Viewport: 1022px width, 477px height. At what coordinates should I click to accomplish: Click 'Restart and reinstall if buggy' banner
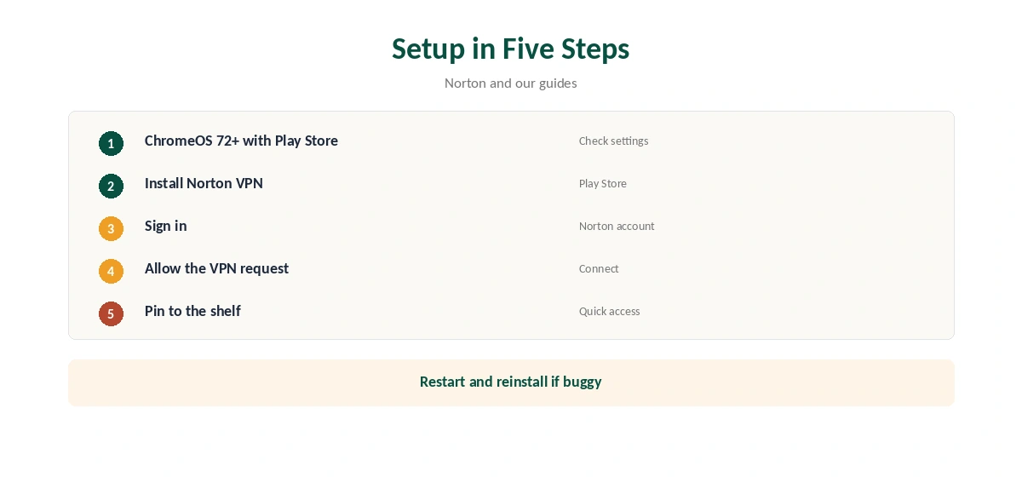(x=511, y=382)
